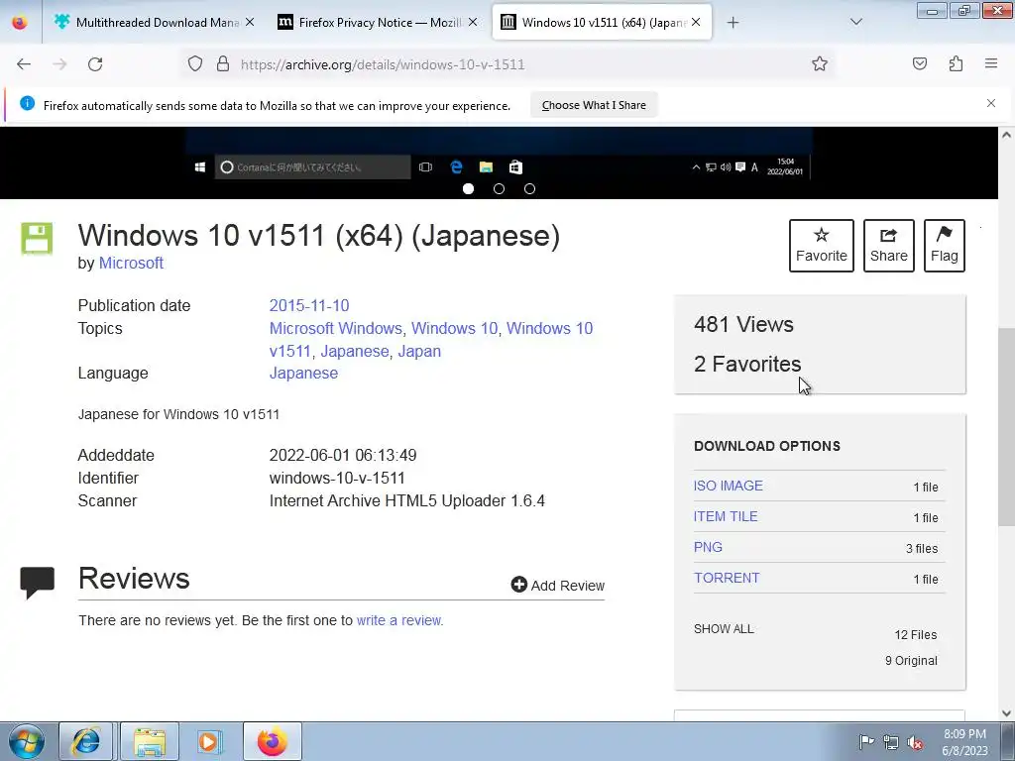1015x761 pixels.
Task: Launch Internet Explorer from taskbar
Action: 86,741
